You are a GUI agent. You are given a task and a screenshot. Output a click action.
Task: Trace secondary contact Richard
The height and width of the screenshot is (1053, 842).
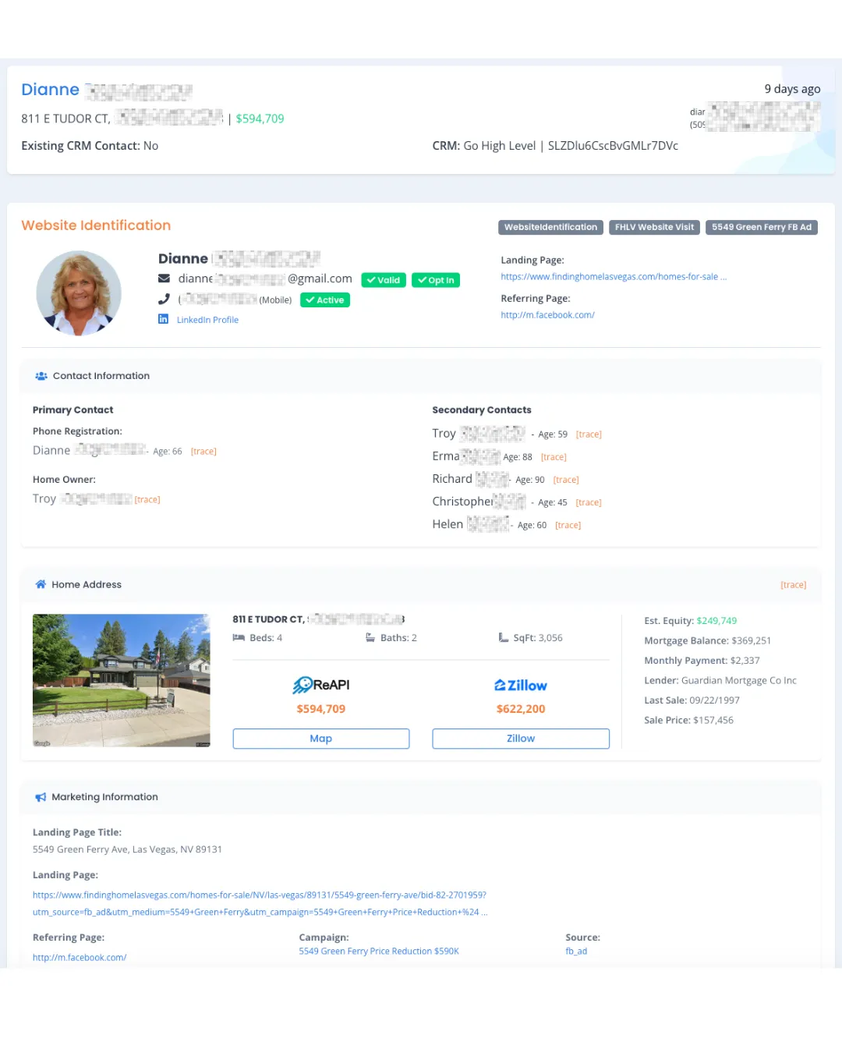[566, 480]
